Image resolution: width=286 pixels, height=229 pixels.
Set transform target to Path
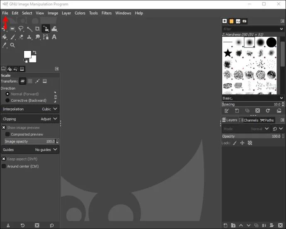[37, 81]
